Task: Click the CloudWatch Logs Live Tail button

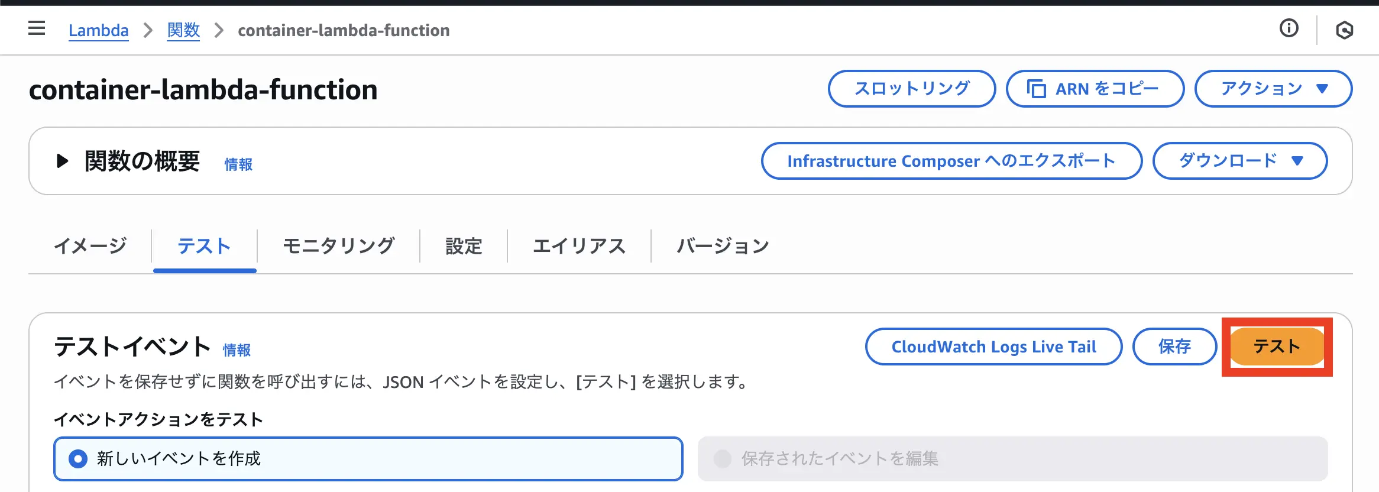Action: (x=994, y=347)
